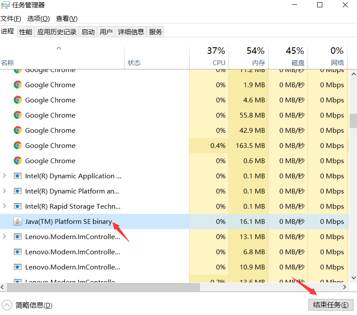357x315 pixels.
Task: Sort by the 内存 54% column header
Action: pyautogui.click(x=249, y=58)
